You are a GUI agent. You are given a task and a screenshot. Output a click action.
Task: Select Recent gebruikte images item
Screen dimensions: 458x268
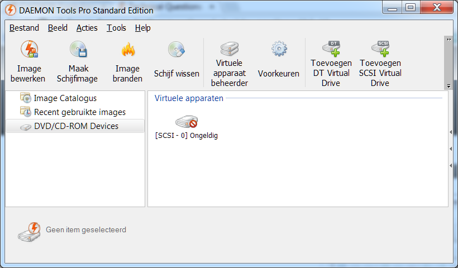coord(79,112)
